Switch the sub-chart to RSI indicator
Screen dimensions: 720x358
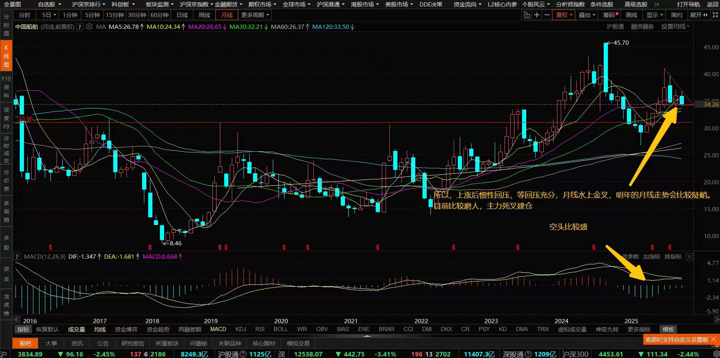(260, 329)
